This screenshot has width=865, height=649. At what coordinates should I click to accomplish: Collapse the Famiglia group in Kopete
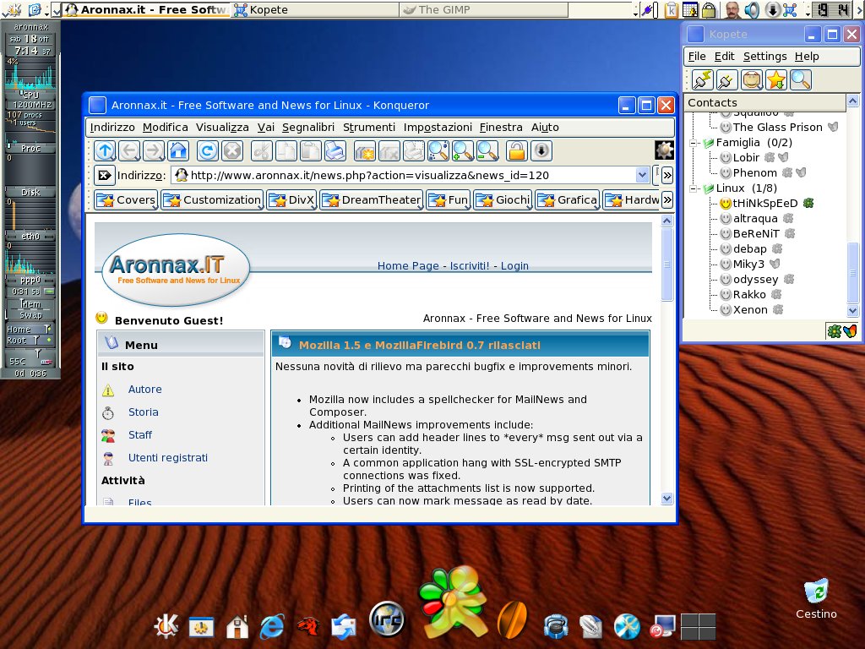click(x=694, y=143)
